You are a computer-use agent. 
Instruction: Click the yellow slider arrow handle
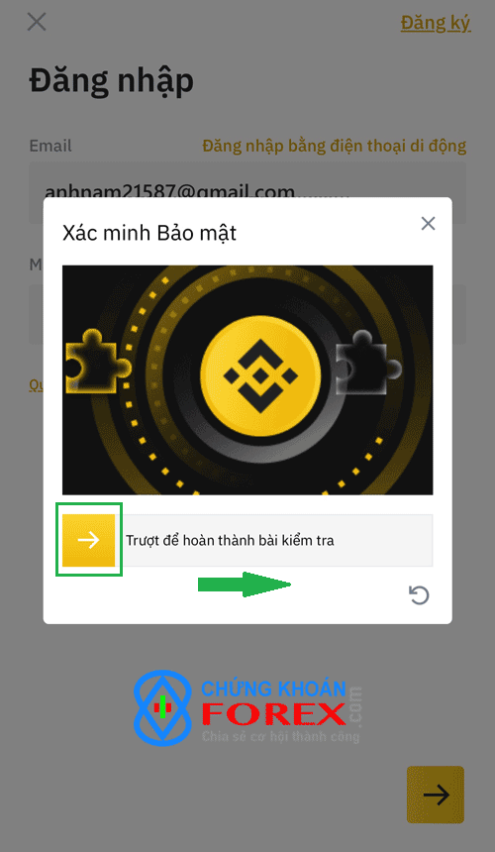[88, 540]
